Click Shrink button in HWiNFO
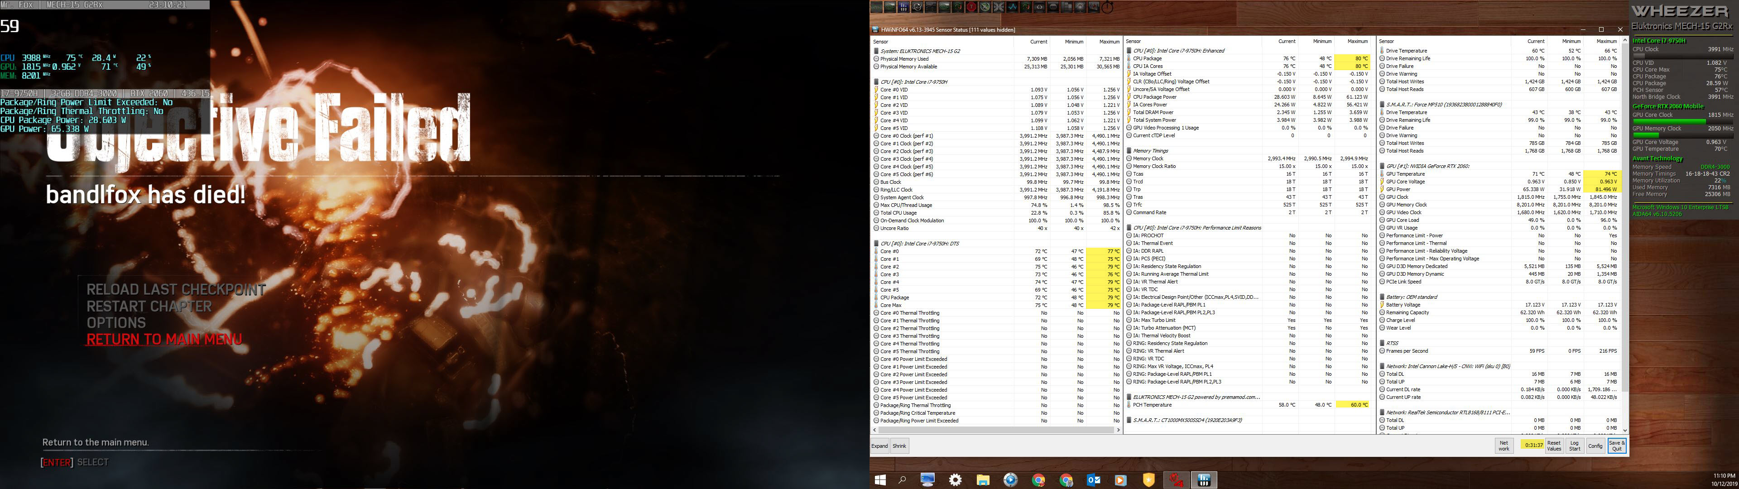This screenshot has width=1739, height=489. click(900, 446)
